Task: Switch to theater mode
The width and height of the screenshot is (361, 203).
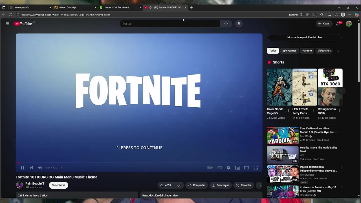Action: pos(246,167)
